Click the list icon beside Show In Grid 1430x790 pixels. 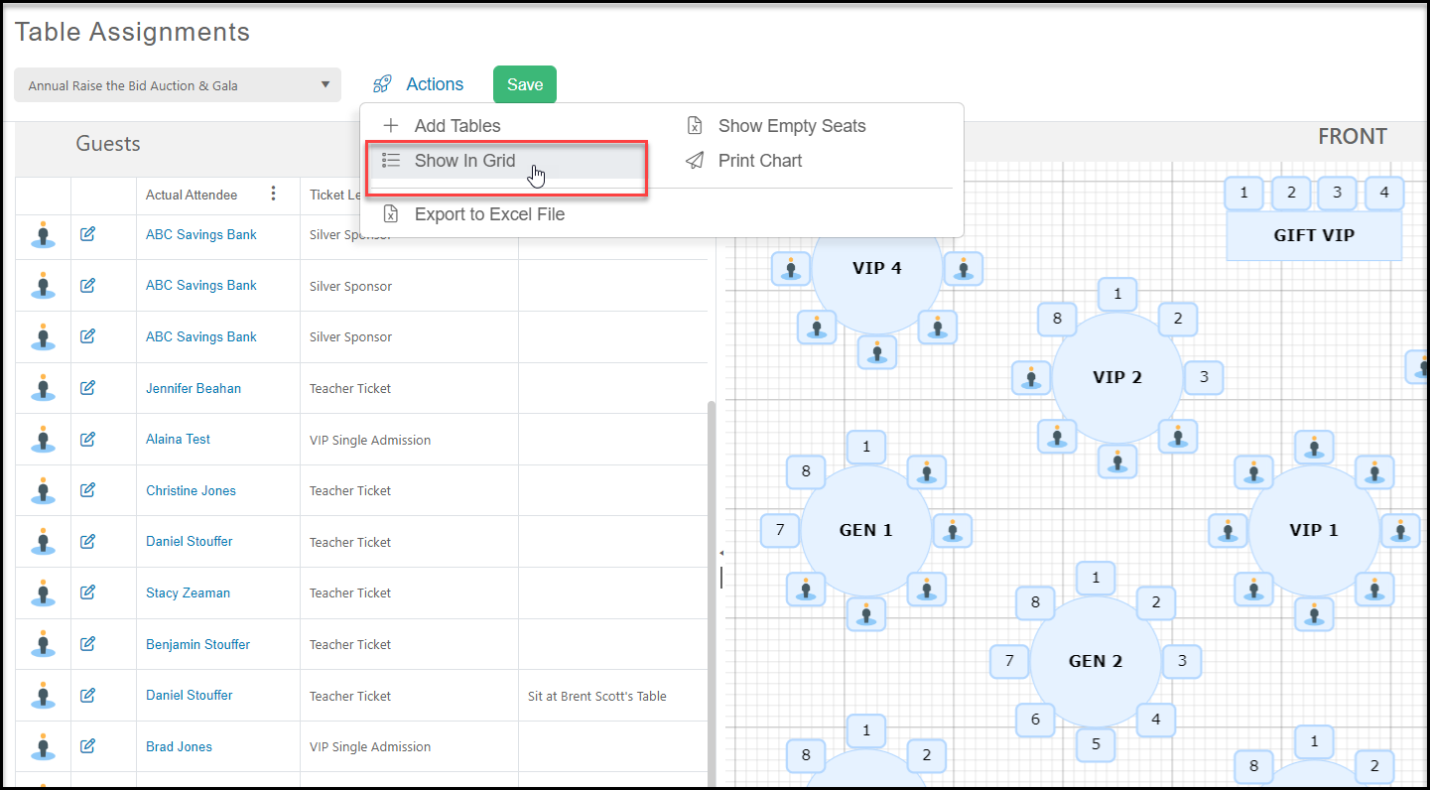[x=391, y=161]
